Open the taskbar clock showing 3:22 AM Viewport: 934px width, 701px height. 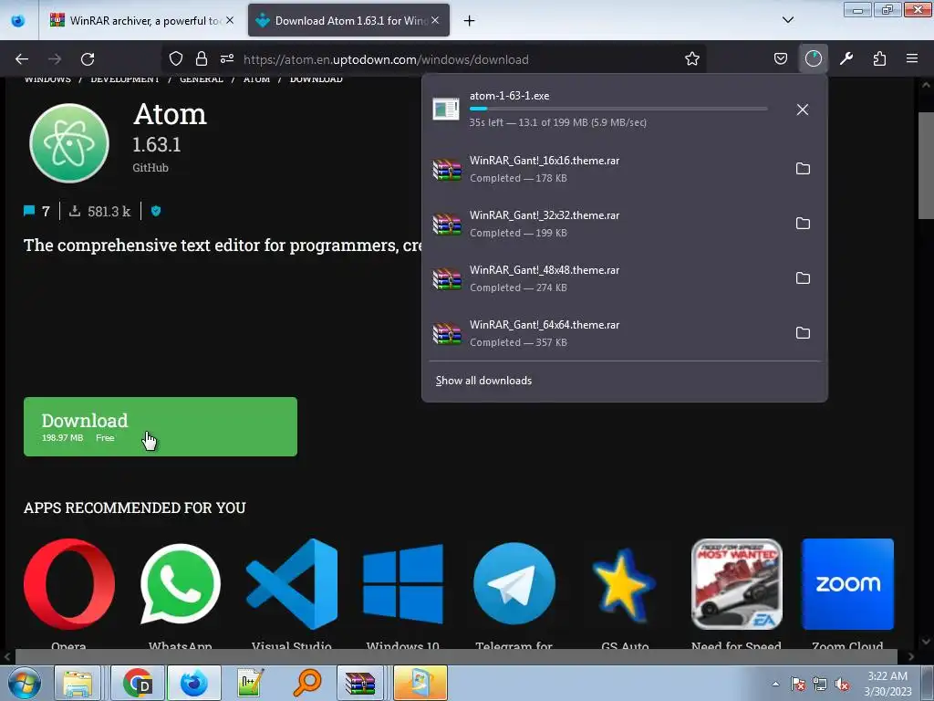point(887,683)
